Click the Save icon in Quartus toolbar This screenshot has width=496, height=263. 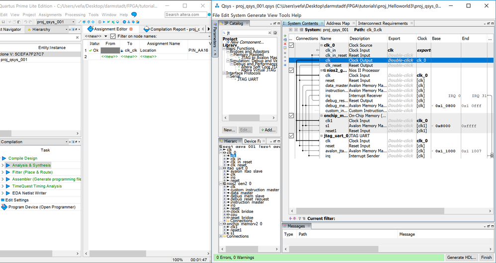pos(4,22)
